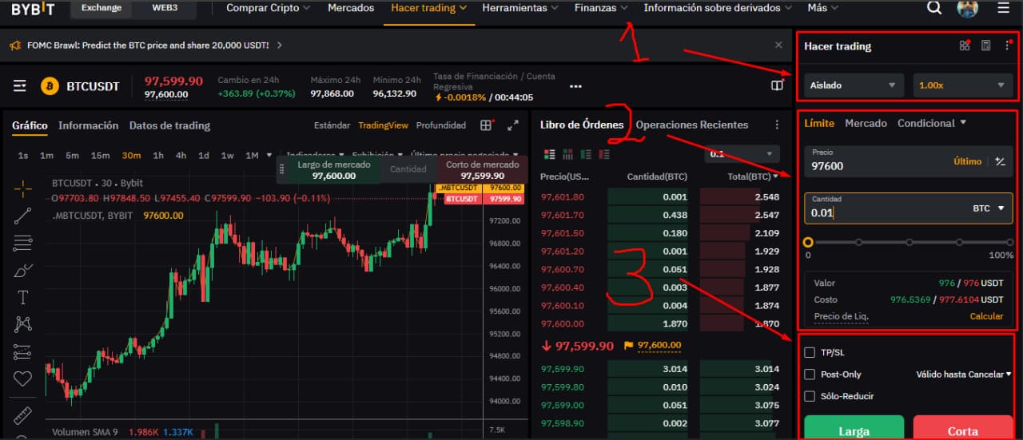Image resolution: width=1023 pixels, height=440 pixels.
Task: Select the patterns drawing tool
Action: click(23, 324)
